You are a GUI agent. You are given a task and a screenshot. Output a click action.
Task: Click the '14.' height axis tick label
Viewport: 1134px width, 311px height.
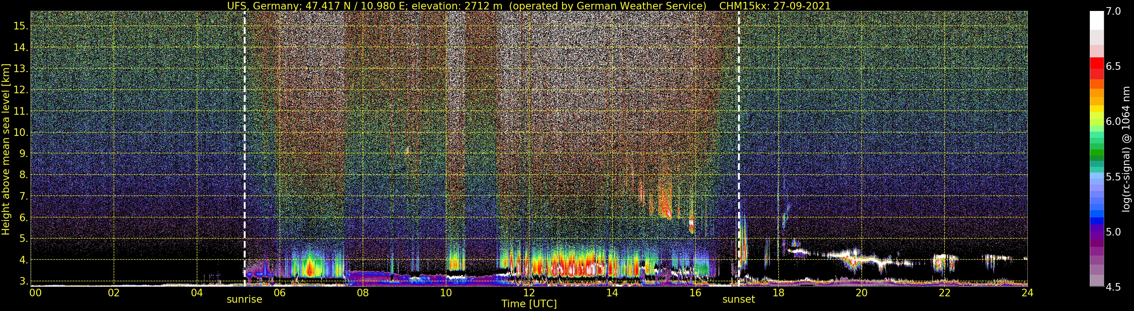pyautogui.click(x=21, y=48)
